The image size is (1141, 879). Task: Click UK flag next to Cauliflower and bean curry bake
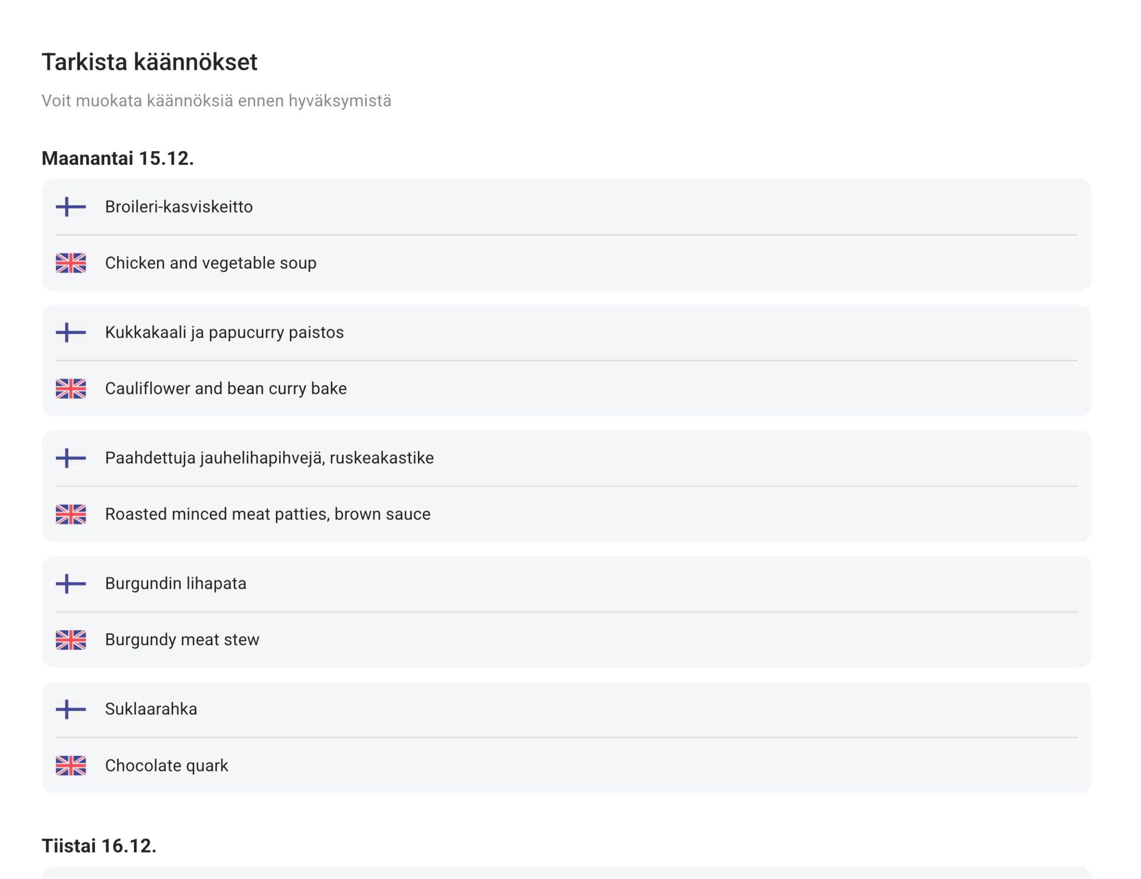(x=70, y=389)
